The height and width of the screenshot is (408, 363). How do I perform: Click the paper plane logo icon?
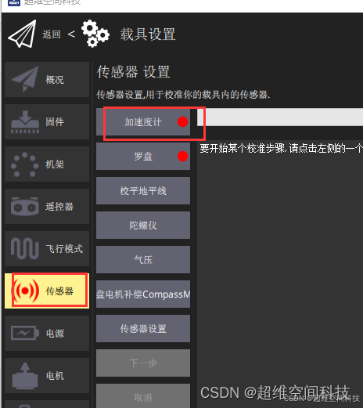coord(22,34)
